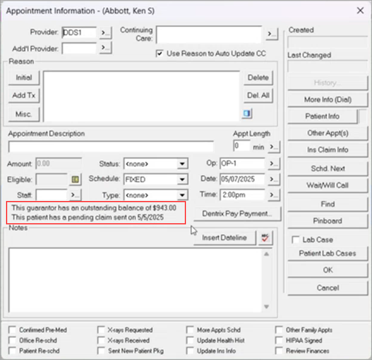Click the Patient Info button
The height and width of the screenshot is (360, 372).
click(x=322, y=116)
